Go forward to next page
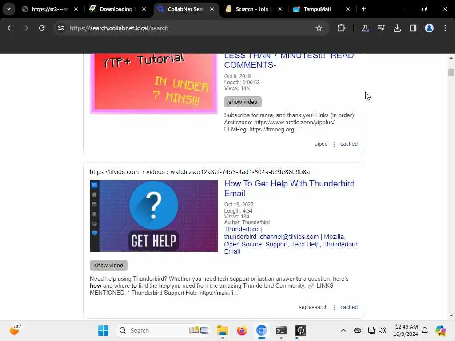455x341 pixels. 25,28
